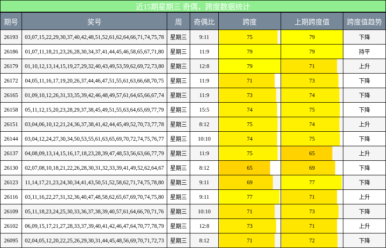
Task: Select issue number 26130
Action: pos(11,168)
